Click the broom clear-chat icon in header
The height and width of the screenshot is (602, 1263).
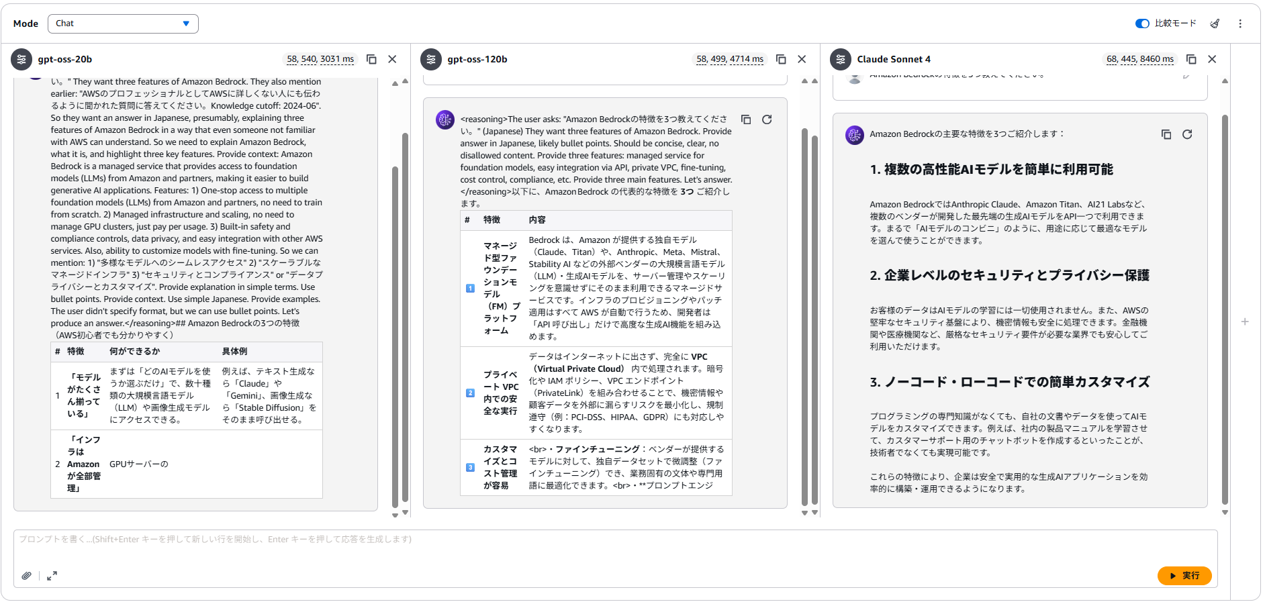click(1215, 23)
